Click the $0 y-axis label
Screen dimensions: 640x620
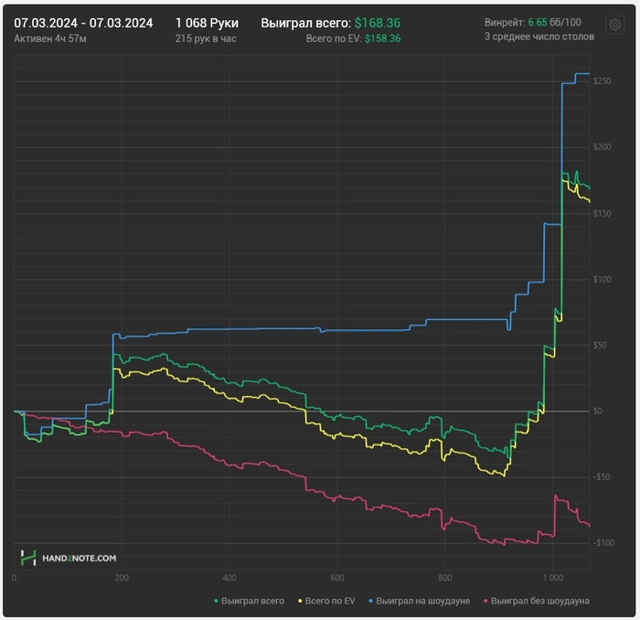pos(598,412)
